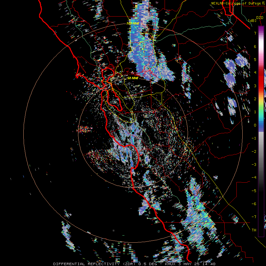The height and width of the screenshot is (266, 266).
Task: Click the scale value 3 on the color bar
Action: coord(255,86)
